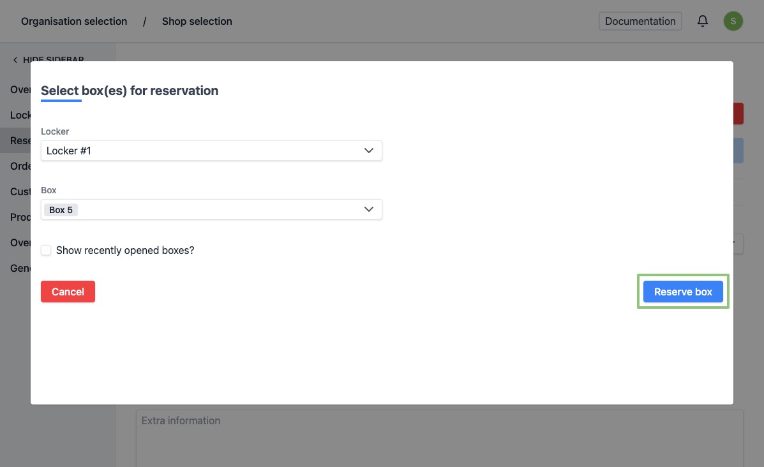764x467 pixels.
Task: Go to Customers in the sidebar
Action: 20,191
